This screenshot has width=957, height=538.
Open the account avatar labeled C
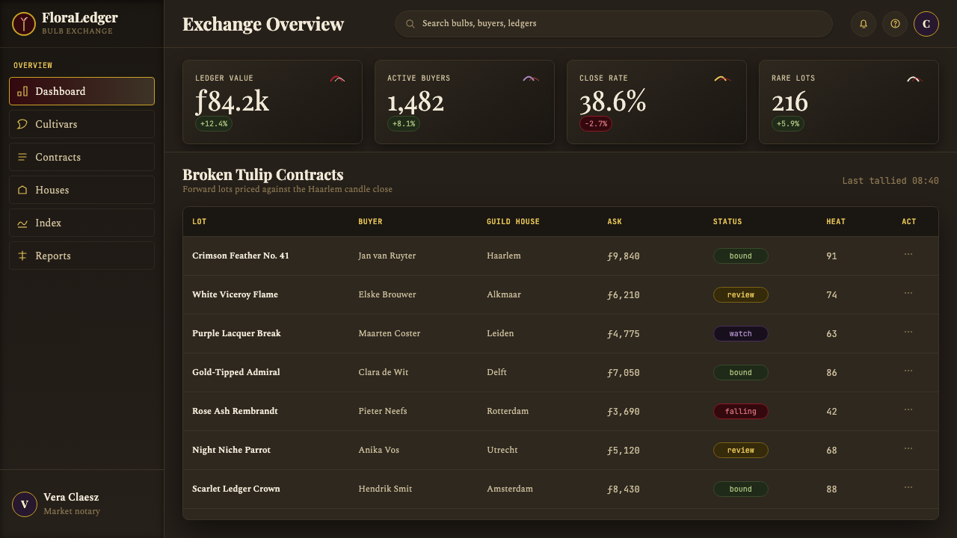(926, 24)
